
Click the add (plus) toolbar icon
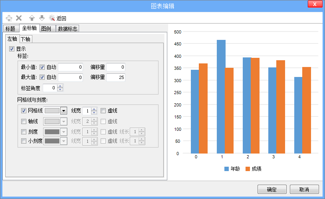[9, 18]
